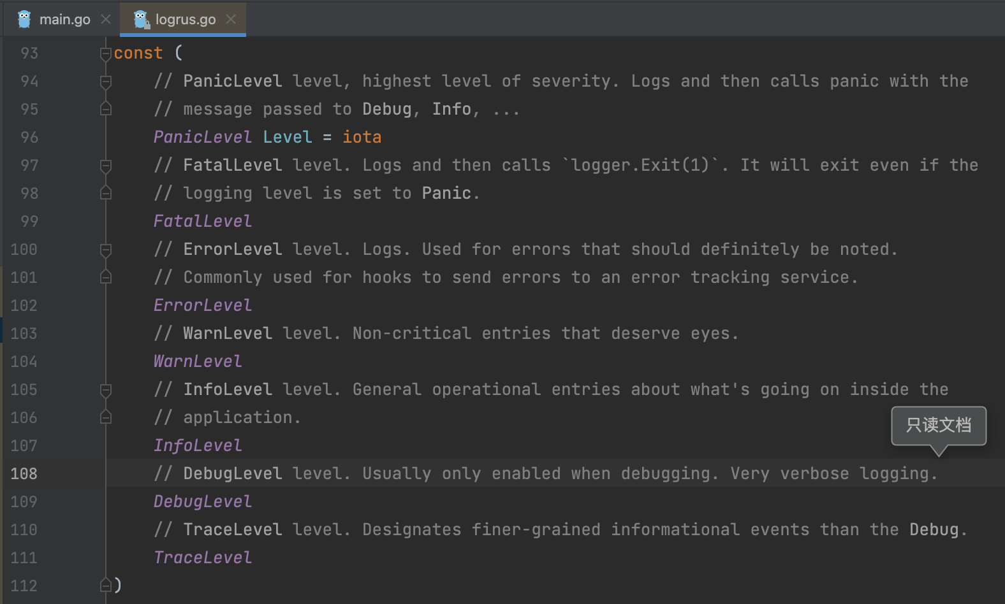Click the 只读文档 read-only tooltip
Image resolution: width=1005 pixels, height=604 pixels.
point(939,425)
